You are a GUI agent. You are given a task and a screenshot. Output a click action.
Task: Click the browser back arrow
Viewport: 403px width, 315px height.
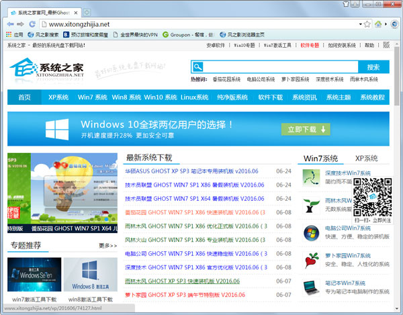point(10,24)
